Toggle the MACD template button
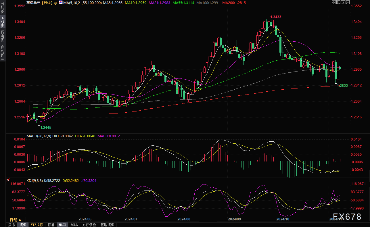The height and width of the screenshot is (227, 370). [62, 225]
